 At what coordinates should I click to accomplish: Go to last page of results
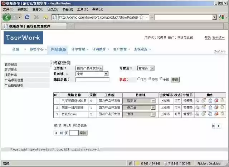[61, 133]
